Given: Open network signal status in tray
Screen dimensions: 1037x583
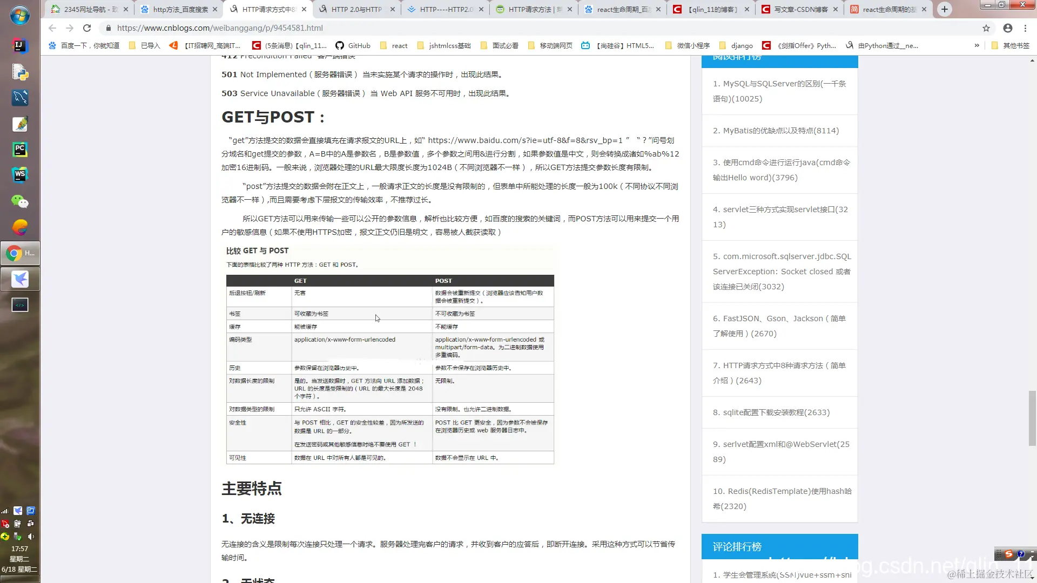Looking at the screenshot, I should pyautogui.click(x=4, y=511).
